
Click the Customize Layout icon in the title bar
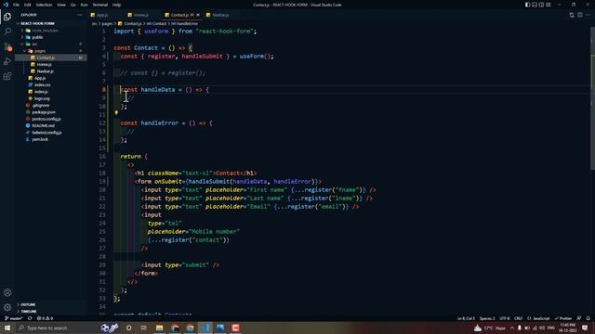point(548,5)
